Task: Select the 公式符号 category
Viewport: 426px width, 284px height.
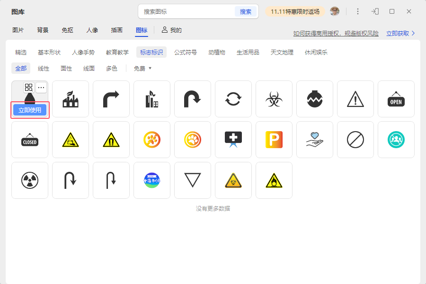Action: pos(186,53)
